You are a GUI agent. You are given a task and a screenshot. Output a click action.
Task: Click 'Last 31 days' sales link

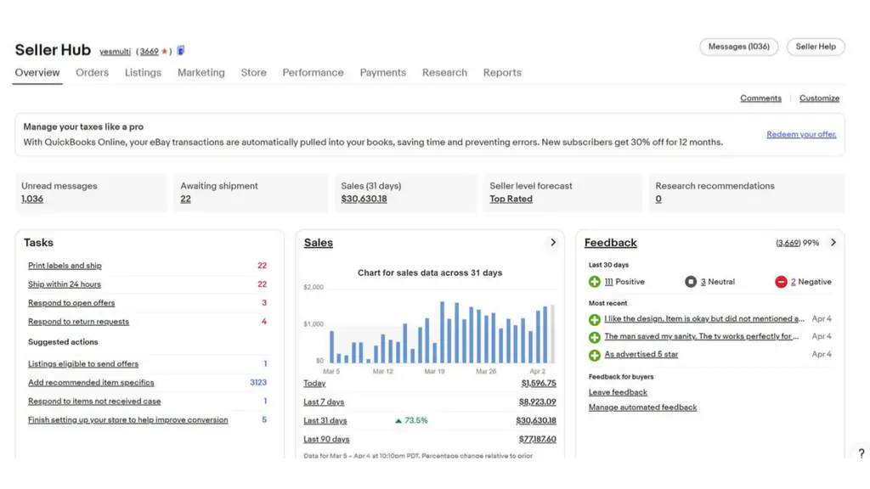(325, 421)
